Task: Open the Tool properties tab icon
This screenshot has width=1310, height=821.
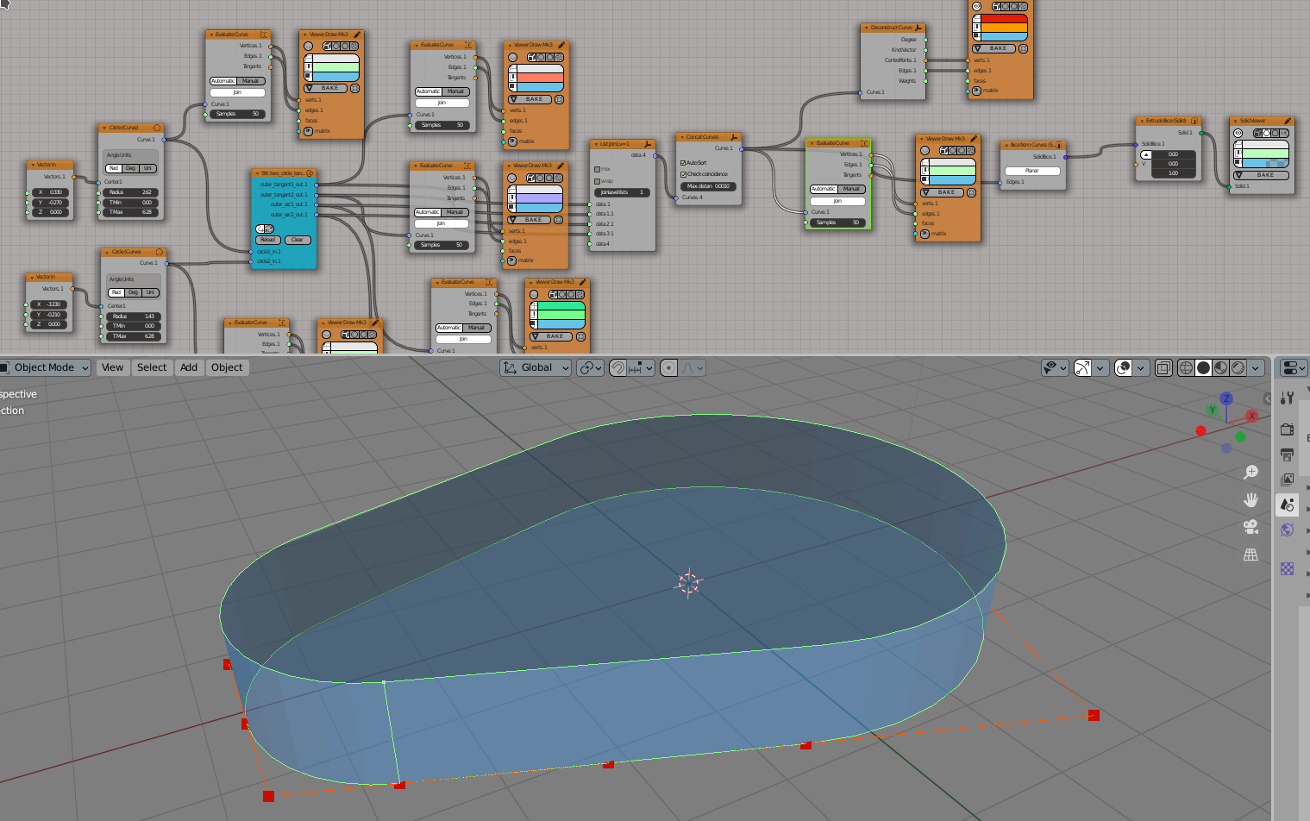Action: coord(1288,398)
